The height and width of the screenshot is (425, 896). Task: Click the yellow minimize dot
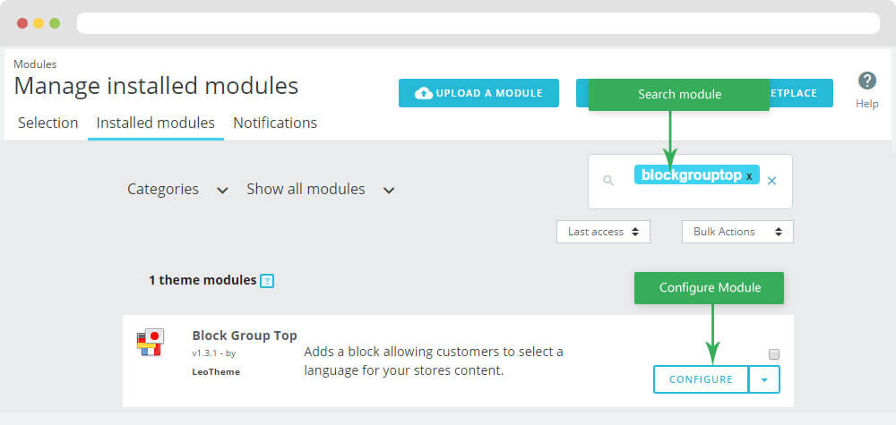point(39,22)
